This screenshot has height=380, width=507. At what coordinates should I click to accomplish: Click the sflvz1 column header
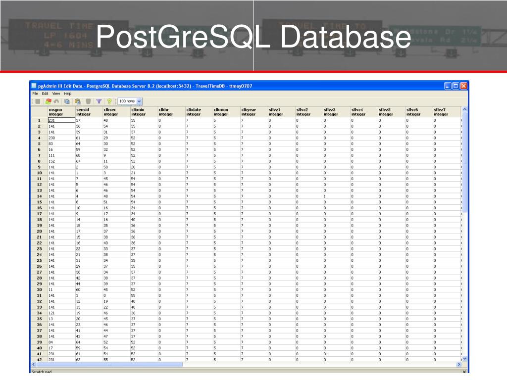tap(281, 112)
